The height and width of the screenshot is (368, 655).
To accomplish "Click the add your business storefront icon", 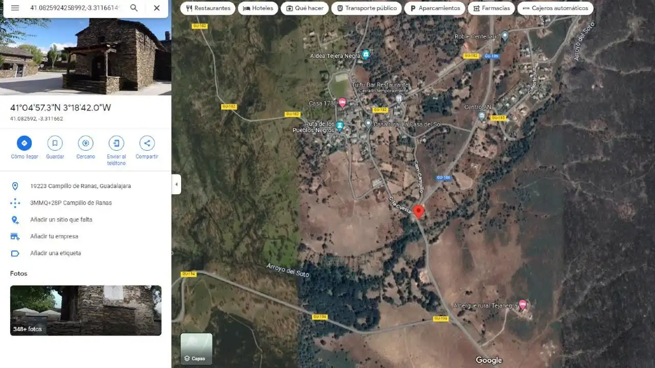I will (15, 237).
